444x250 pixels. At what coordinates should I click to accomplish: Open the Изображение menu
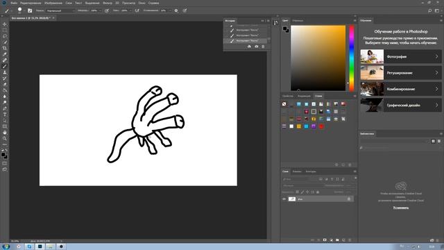(x=53, y=3)
